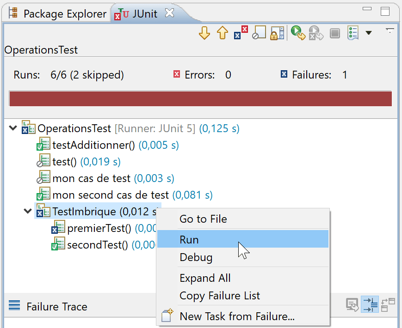This screenshot has width=402, height=328.
Task: Toggle Show Skipped Tests Only filter
Action: point(259,33)
